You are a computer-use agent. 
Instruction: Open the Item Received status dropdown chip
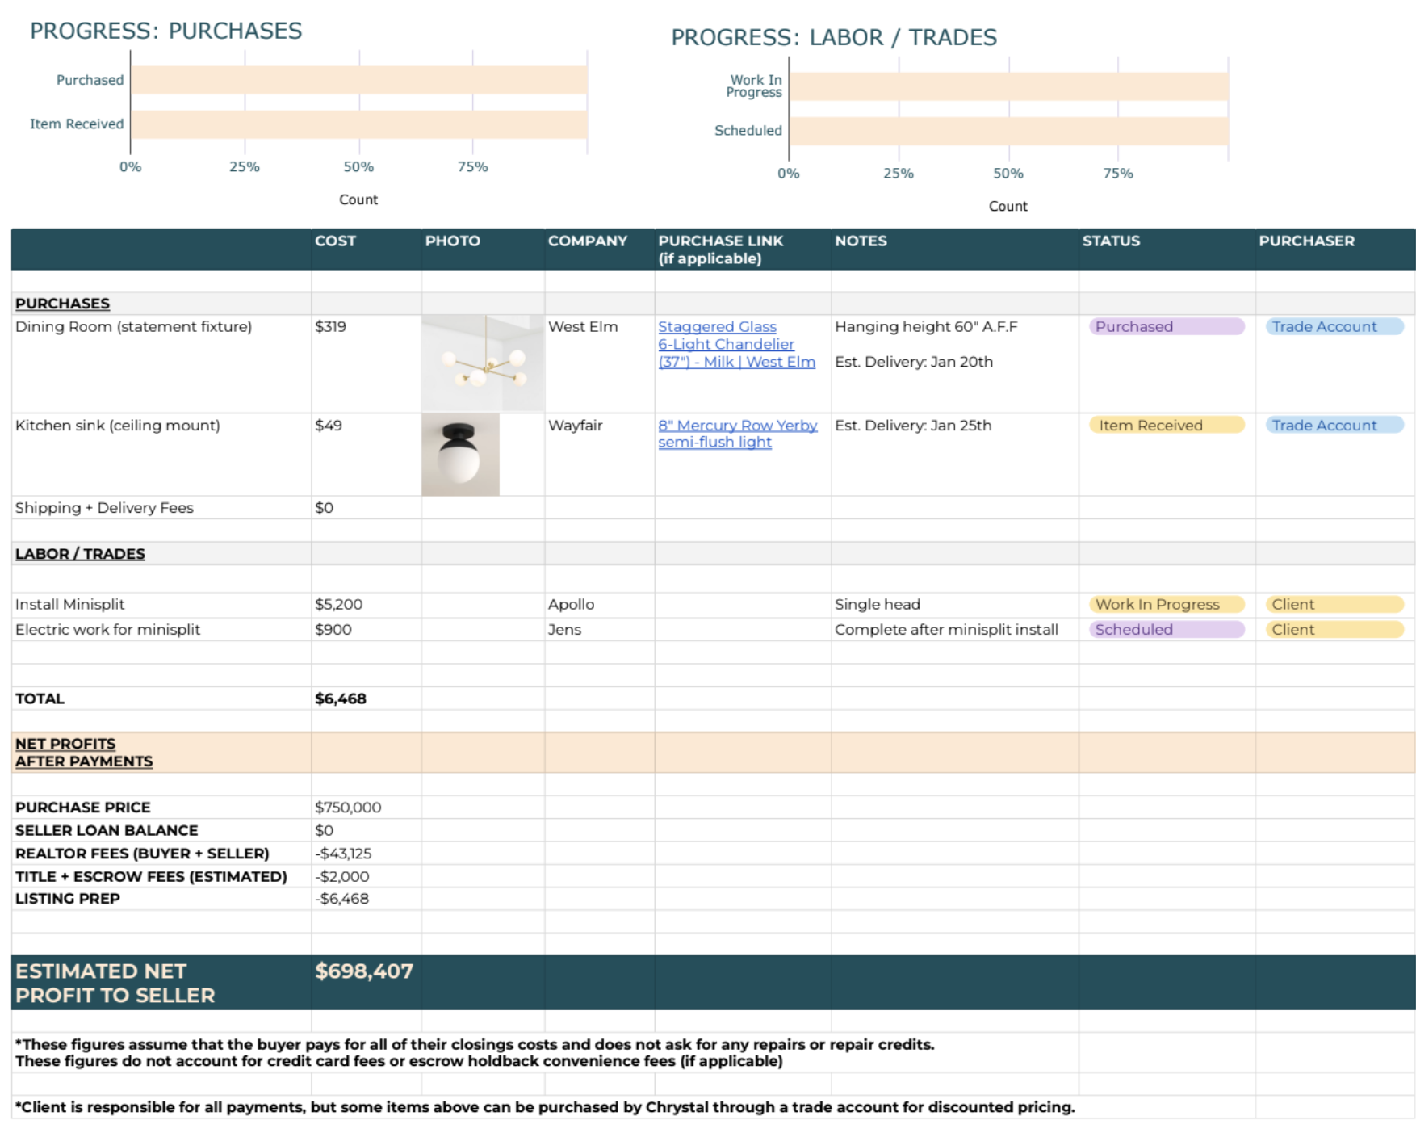click(1167, 425)
